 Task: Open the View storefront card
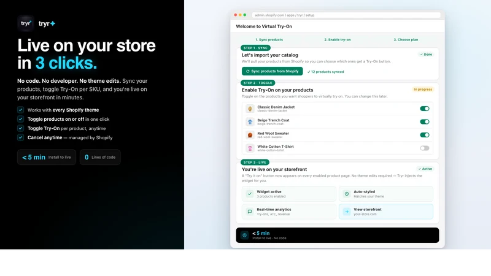pos(386,212)
